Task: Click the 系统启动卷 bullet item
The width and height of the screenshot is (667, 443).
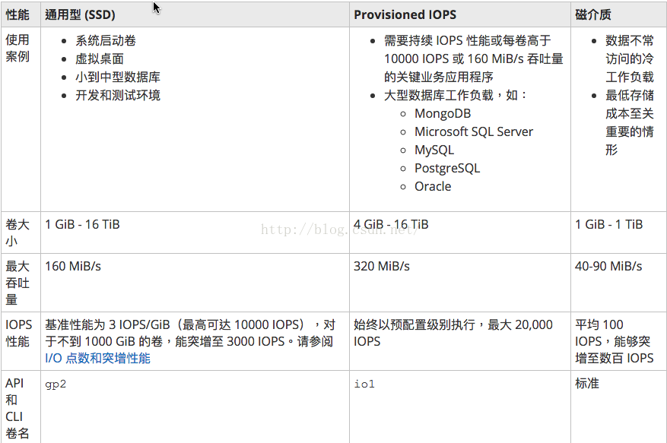Action: pos(106,41)
